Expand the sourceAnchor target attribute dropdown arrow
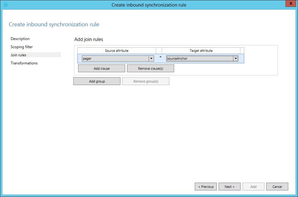 (x=235, y=58)
